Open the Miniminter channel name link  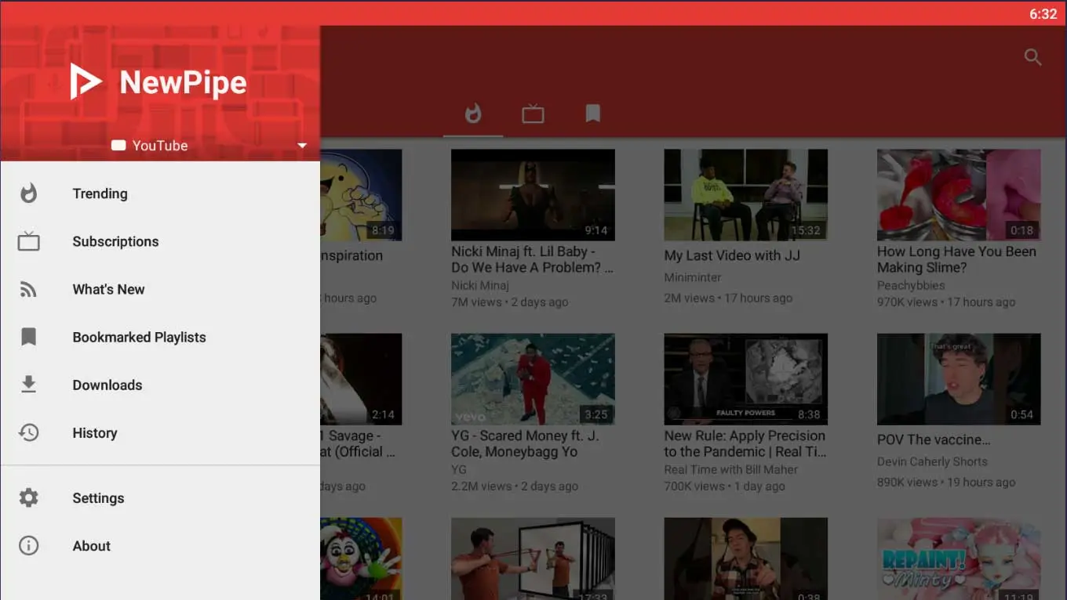pyautogui.click(x=693, y=277)
